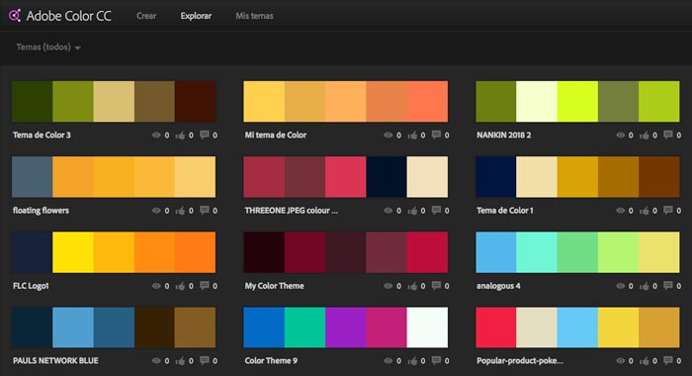Like the Mi tema de Color theme
This screenshot has width=692, height=376.
pos(412,136)
